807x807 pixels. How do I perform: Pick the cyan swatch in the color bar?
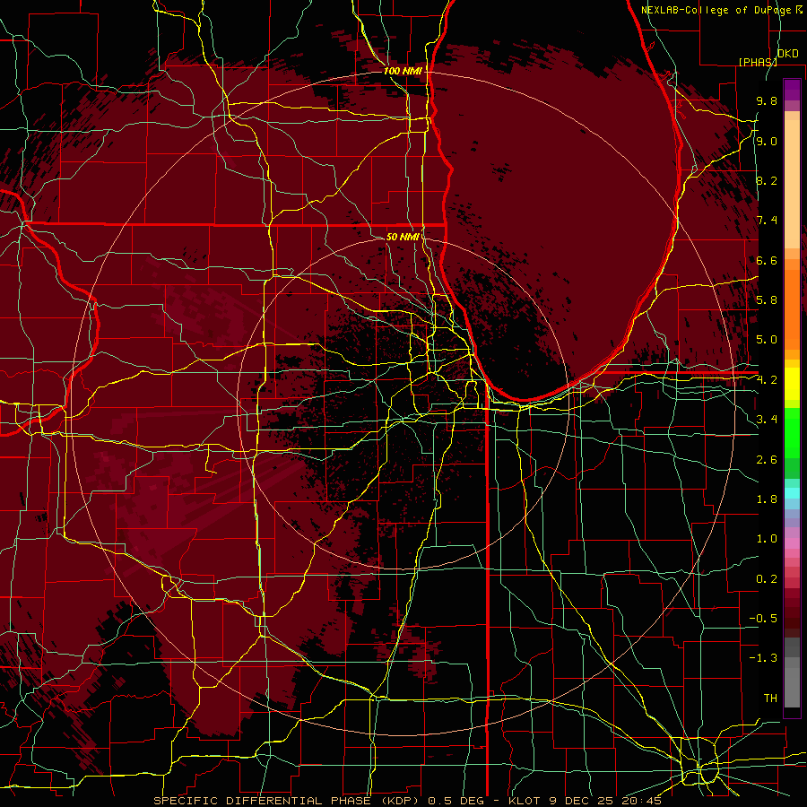point(792,493)
